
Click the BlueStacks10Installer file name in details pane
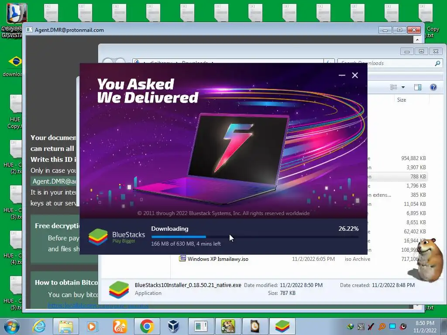(x=188, y=285)
